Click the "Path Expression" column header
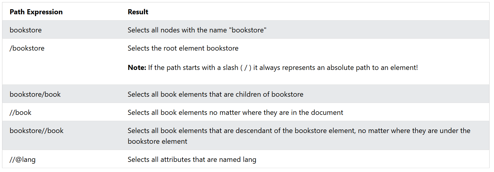494x172 pixels. click(36, 12)
